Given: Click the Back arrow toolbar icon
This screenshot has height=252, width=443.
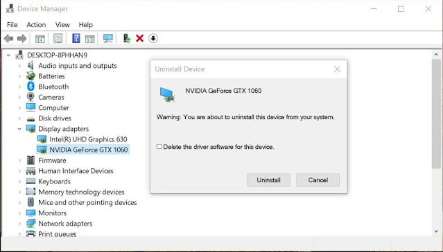Looking at the screenshot, I should tap(8, 38).
